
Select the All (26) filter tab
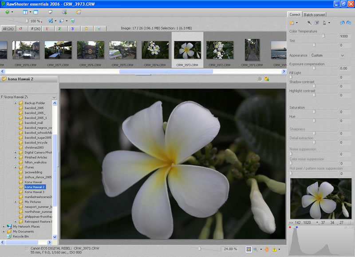(x=8, y=28)
